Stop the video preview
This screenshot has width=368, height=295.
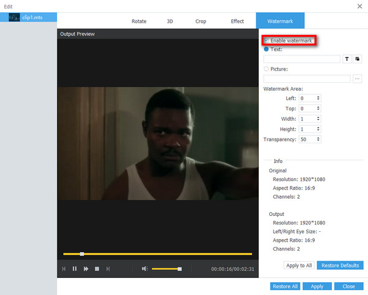(97, 269)
